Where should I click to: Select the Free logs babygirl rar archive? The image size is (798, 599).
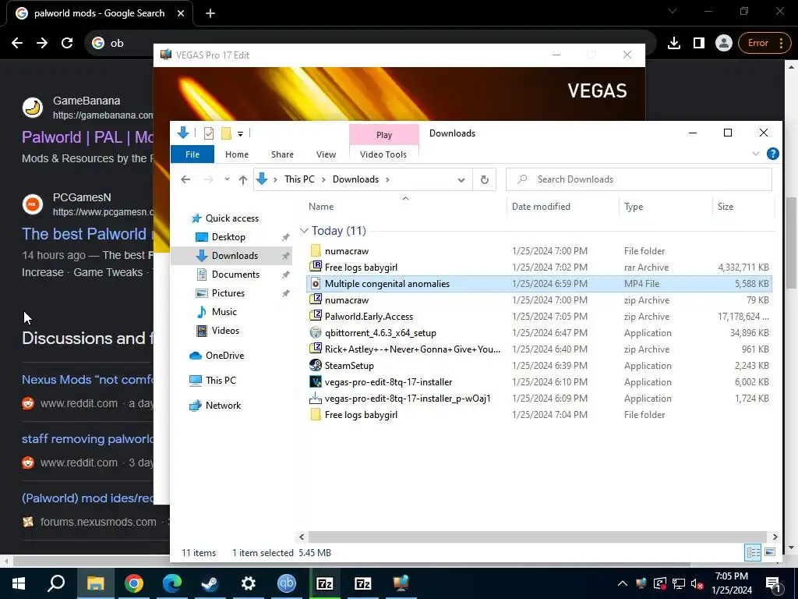(x=361, y=267)
